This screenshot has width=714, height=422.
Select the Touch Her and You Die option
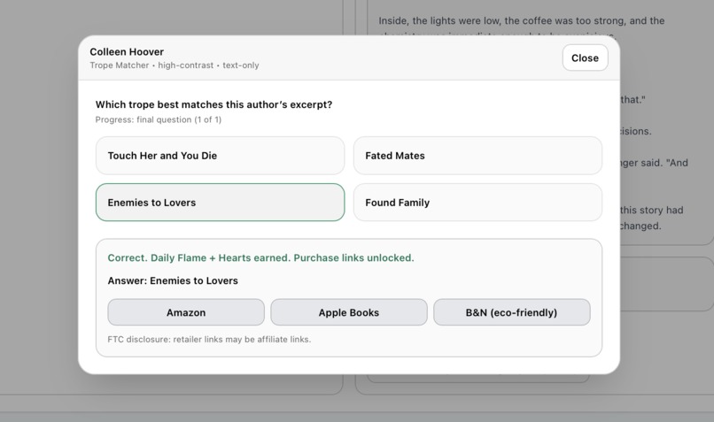point(220,156)
